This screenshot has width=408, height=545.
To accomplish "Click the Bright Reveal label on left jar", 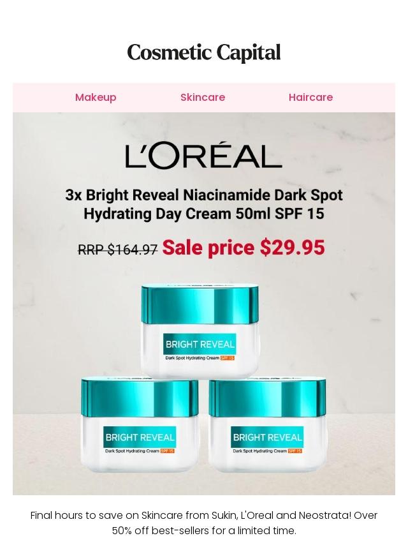I will (x=140, y=437).
